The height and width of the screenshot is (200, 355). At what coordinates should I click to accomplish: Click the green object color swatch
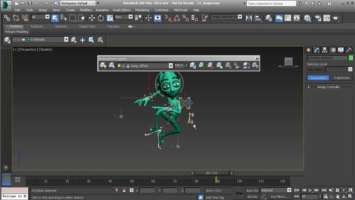coord(351,58)
